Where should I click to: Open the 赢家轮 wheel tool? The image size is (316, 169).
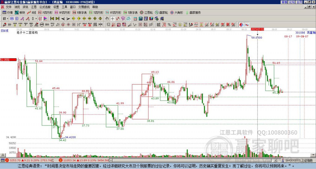click(162, 12)
